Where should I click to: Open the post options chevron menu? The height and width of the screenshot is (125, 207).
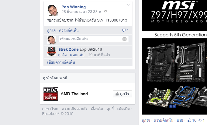[x=128, y=5]
